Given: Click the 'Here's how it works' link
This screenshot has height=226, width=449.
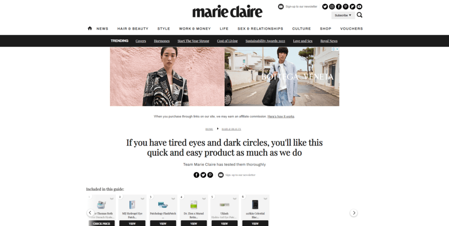Looking at the screenshot, I should point(281,117).
